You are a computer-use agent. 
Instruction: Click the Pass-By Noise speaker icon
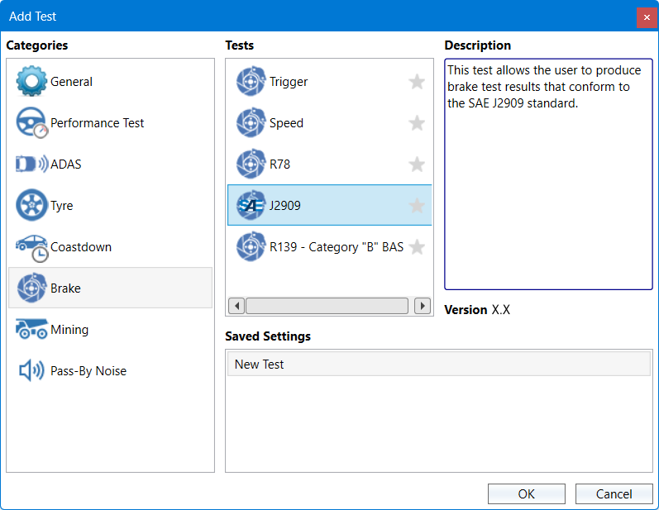[31, 370]
